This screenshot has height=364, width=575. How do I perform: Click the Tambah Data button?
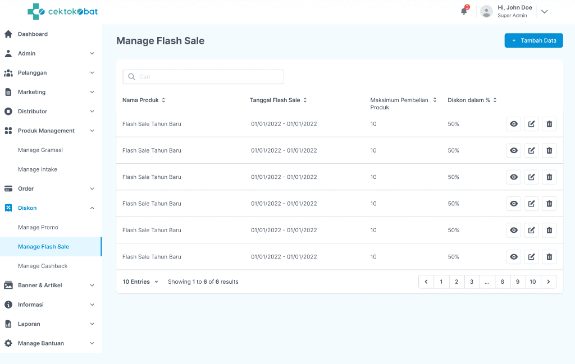[x=533, y=40]
